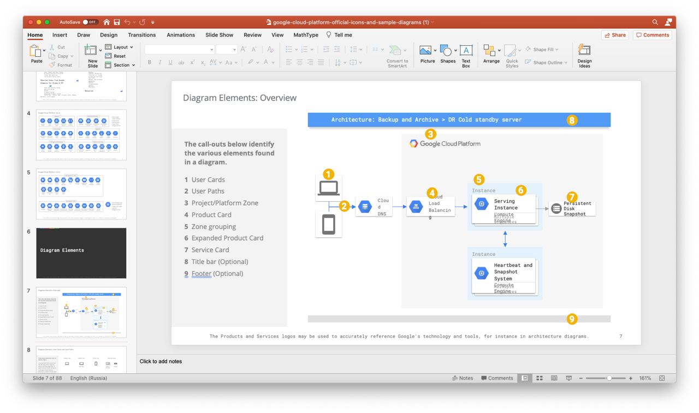Click the Paste clipboard icon

[x=35, y=51]
